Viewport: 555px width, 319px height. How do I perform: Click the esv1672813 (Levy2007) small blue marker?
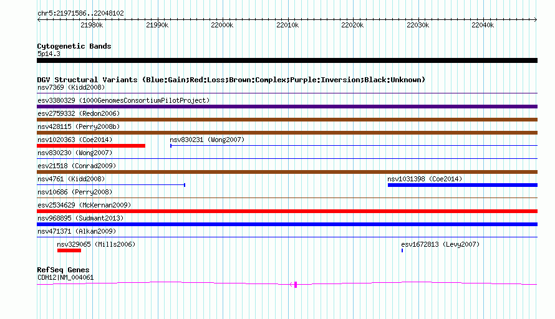coord(402,250)
